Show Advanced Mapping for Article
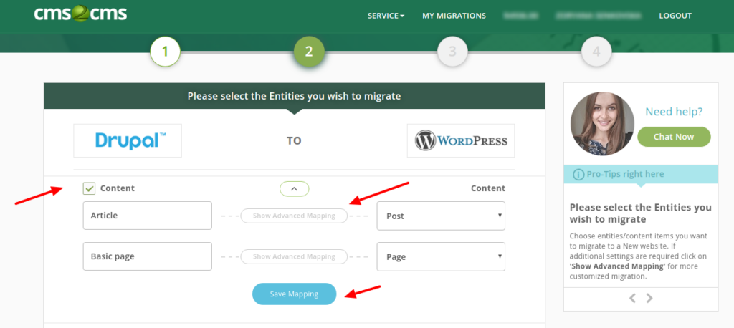 (294, 216)
